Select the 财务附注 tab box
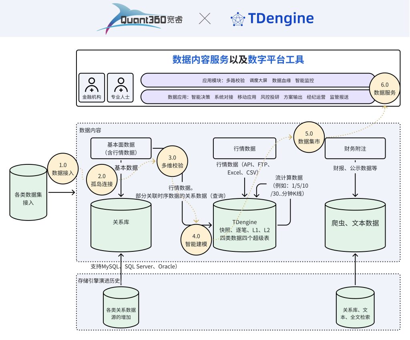 [x=355, y=148]
